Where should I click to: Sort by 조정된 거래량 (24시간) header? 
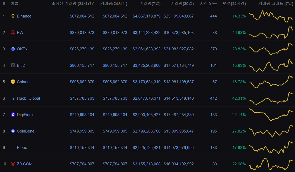(x=73, y=3)
